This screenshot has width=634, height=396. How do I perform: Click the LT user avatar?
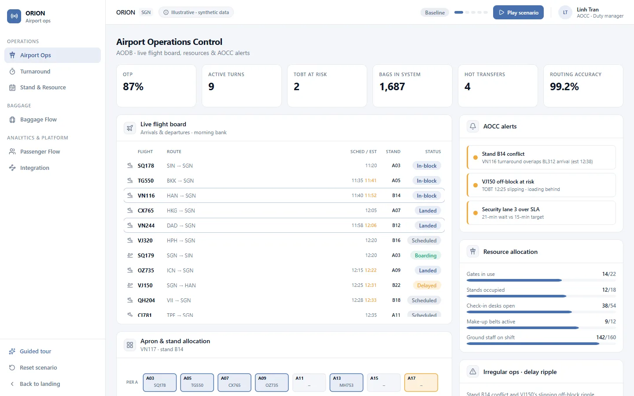(565, 12)
